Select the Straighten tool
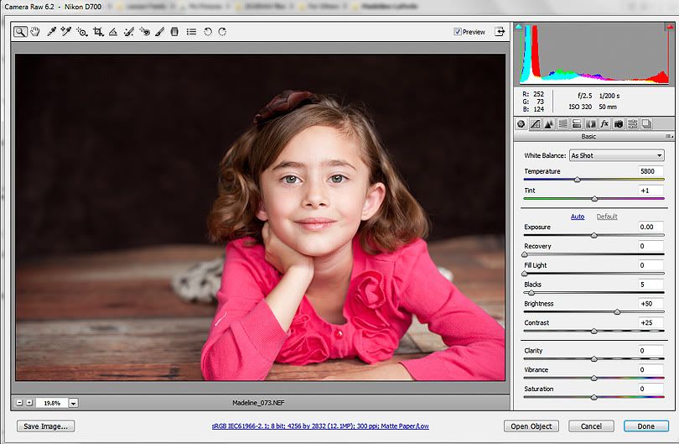The width and height of the screenshot is (679, 444). pos(113,32)
